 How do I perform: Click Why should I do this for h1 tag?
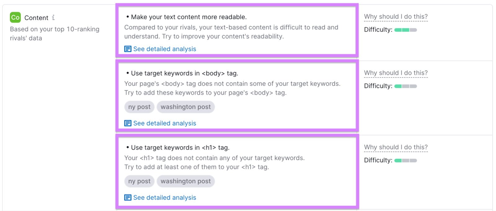pos(396,147)
